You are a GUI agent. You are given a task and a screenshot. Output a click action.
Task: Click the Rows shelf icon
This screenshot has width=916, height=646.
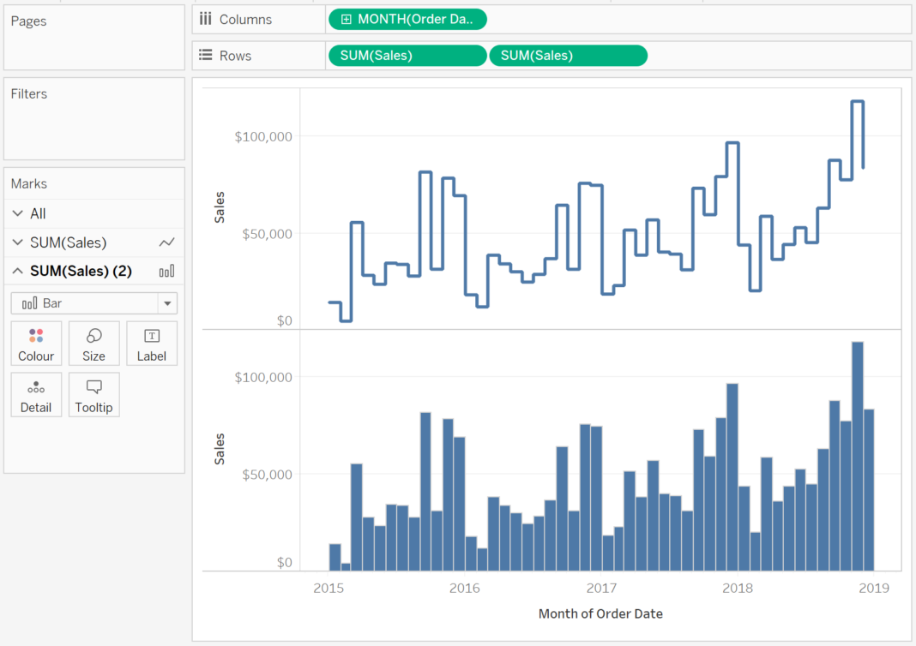coord(205,55)
